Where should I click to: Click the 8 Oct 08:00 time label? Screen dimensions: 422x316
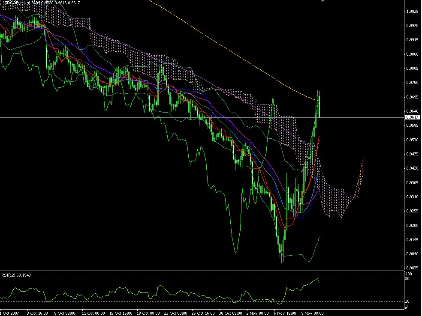click(65, 313)
